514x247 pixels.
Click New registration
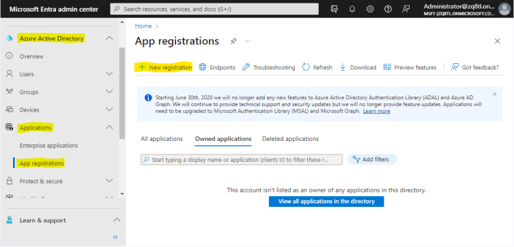pyautogui.click(x=165, y=67)
